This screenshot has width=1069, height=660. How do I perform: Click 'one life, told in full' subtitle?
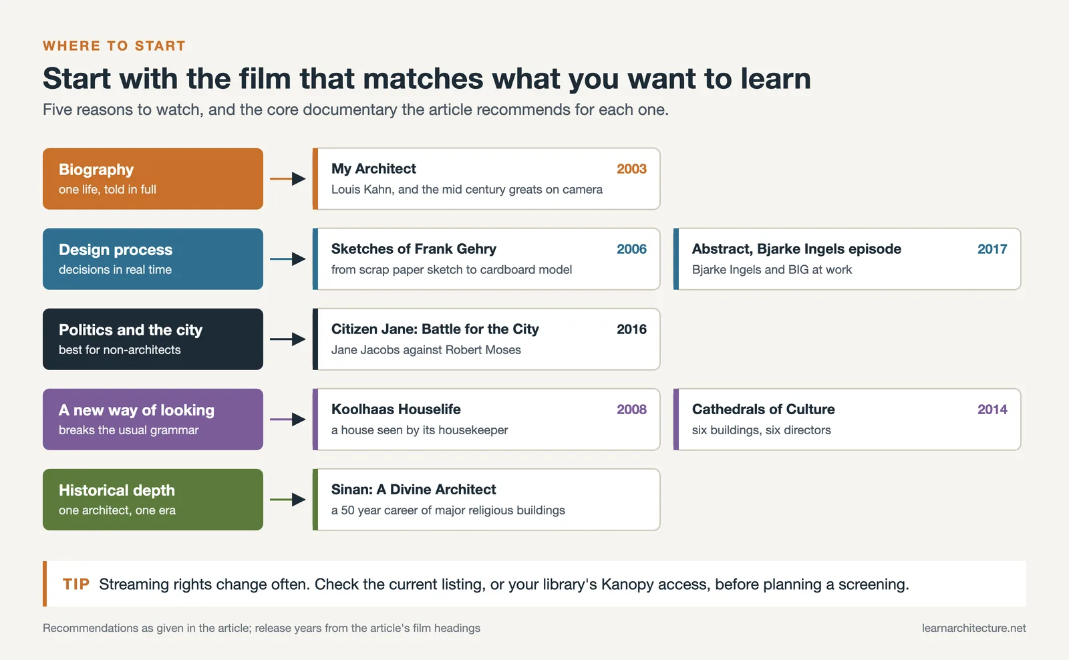pyautogui.click(x=108, y=190)
